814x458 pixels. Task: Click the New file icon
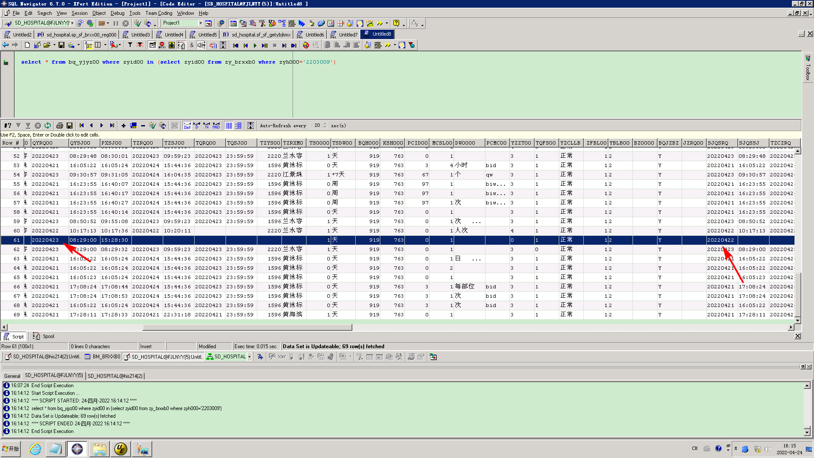click(27, 45)
